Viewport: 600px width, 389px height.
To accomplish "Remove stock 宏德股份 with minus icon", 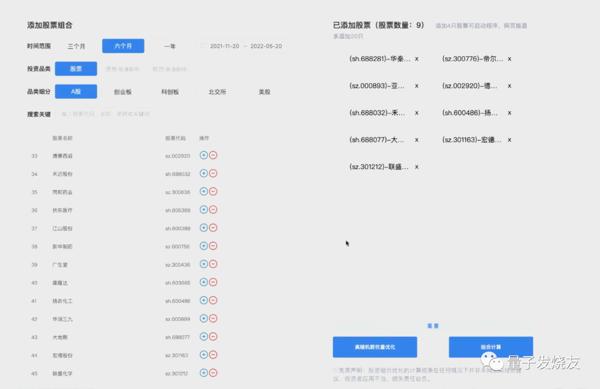I will point(213,355).
